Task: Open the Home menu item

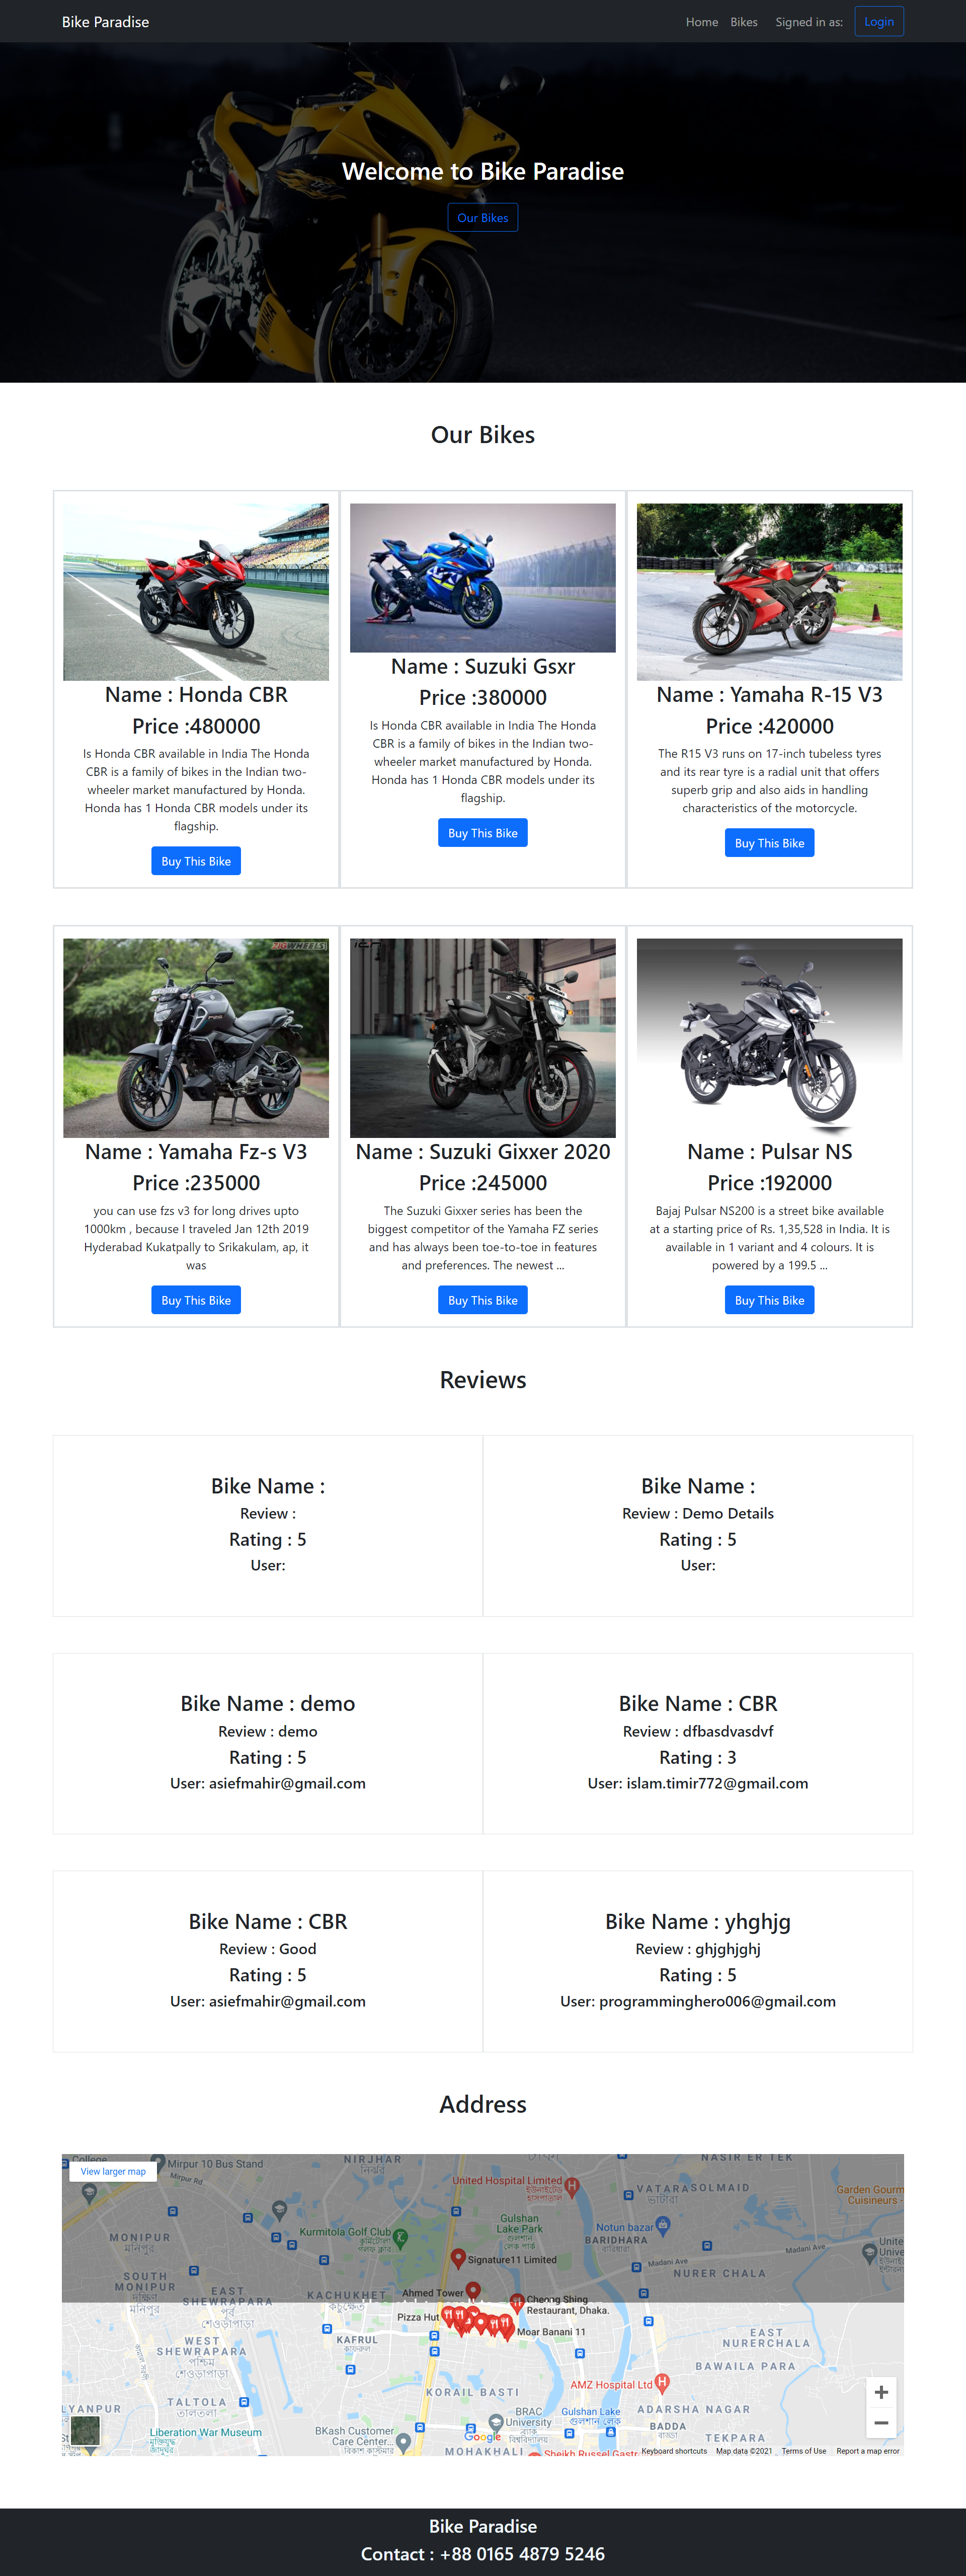Action: pos(701,22)
